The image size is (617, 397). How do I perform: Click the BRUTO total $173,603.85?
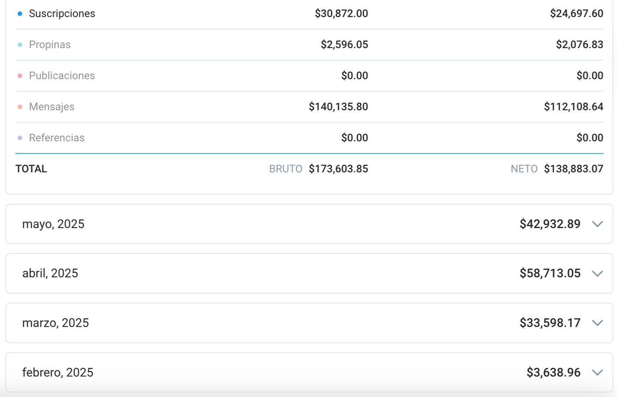point(338,169)
